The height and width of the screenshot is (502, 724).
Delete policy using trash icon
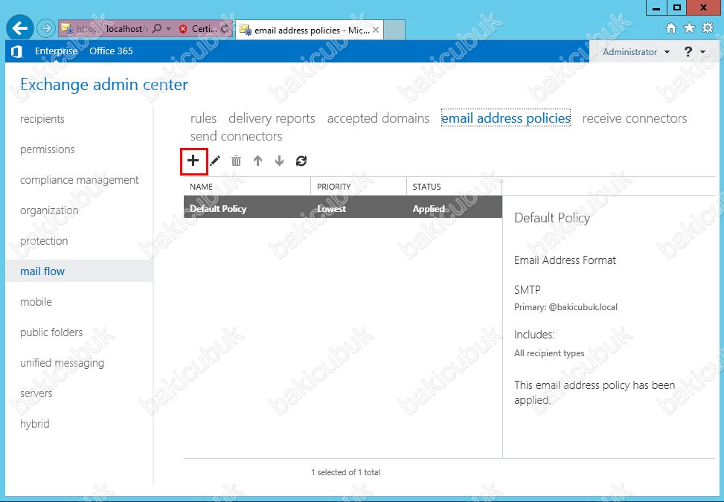236,161
